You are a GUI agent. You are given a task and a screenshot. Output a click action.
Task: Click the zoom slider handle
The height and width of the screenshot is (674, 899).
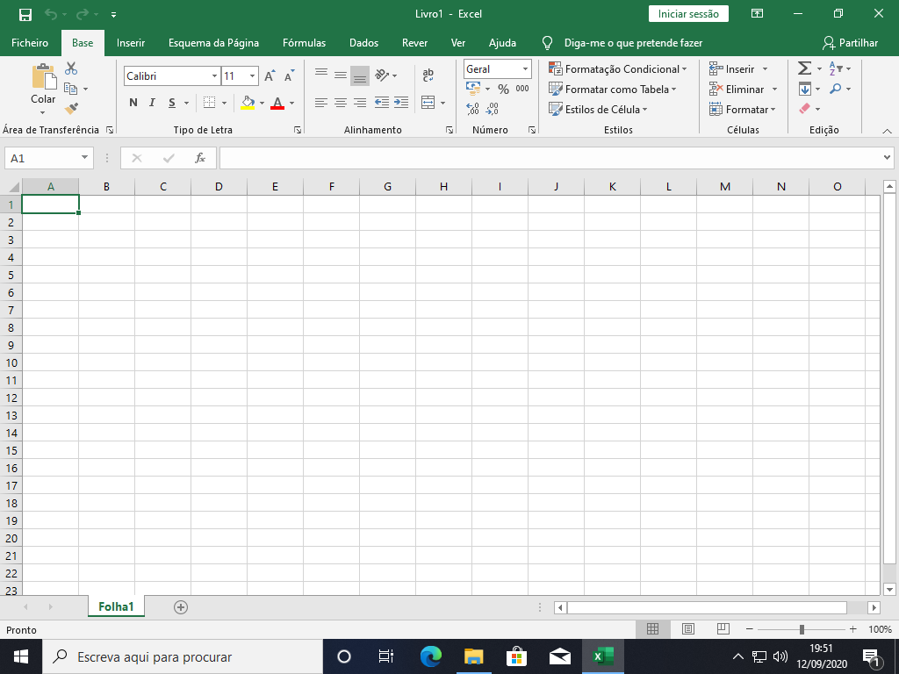[802, 629]
